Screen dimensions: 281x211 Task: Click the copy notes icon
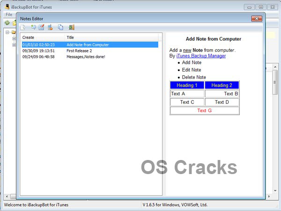click(60, 27)
